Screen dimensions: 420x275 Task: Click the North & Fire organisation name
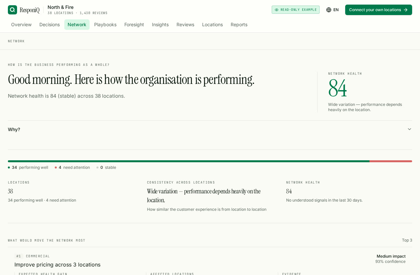click(x=61, y=7)
